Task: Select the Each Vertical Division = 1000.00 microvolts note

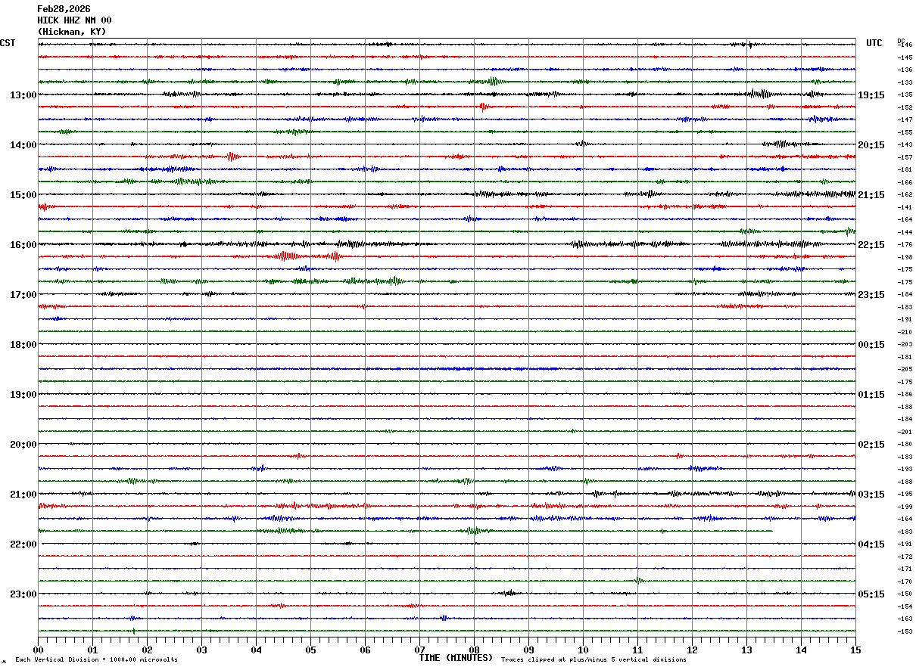Action: pos(96,660)
